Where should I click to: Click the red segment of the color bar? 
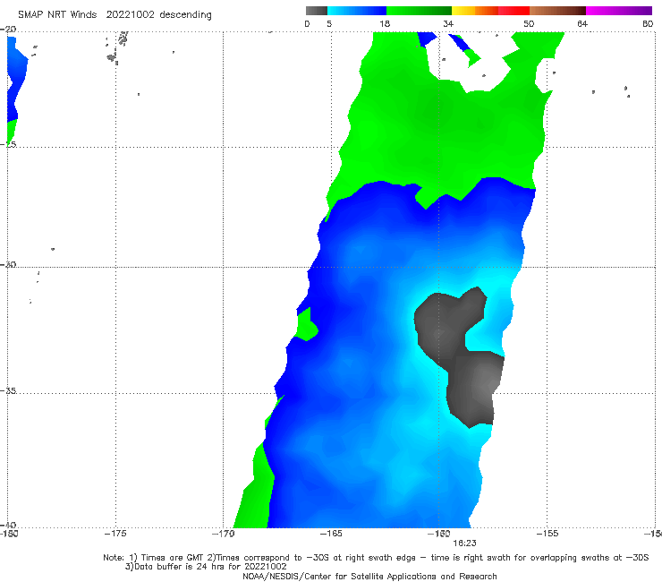[513, 11]
